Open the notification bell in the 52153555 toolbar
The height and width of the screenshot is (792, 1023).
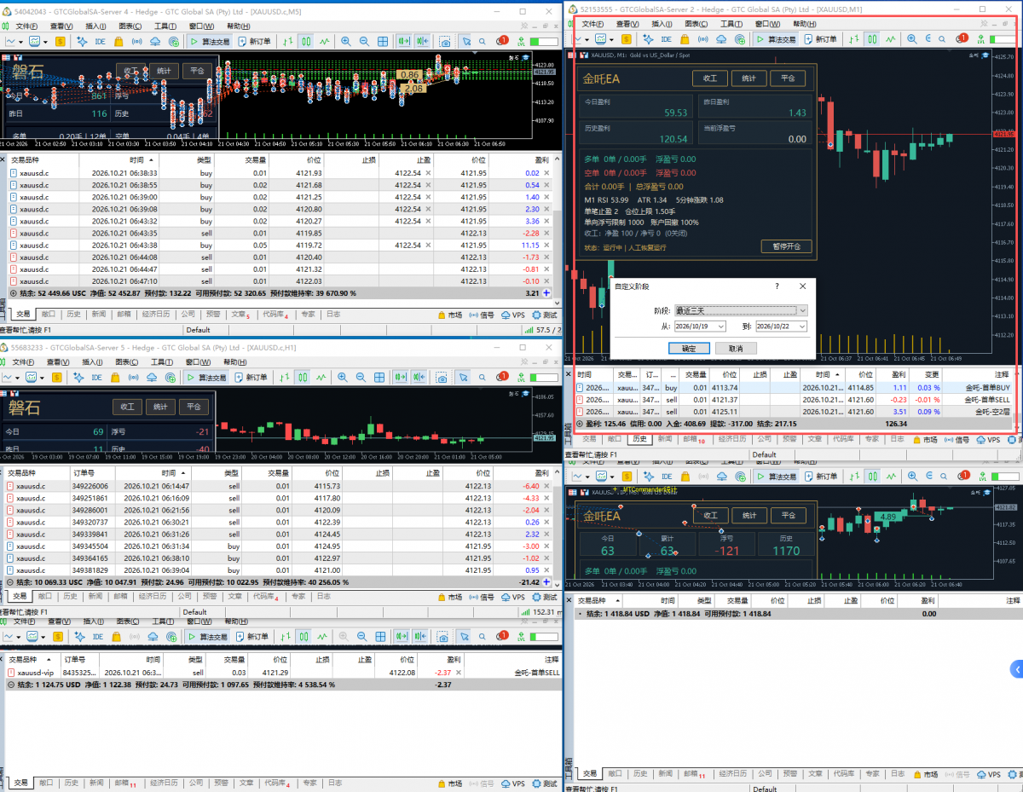[x=962, y=38]
